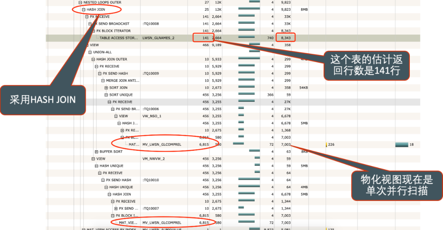This screenshot has height=230, width=443.
Task: Click the :TQ10008 name cell
Action: tap(151, 24)
